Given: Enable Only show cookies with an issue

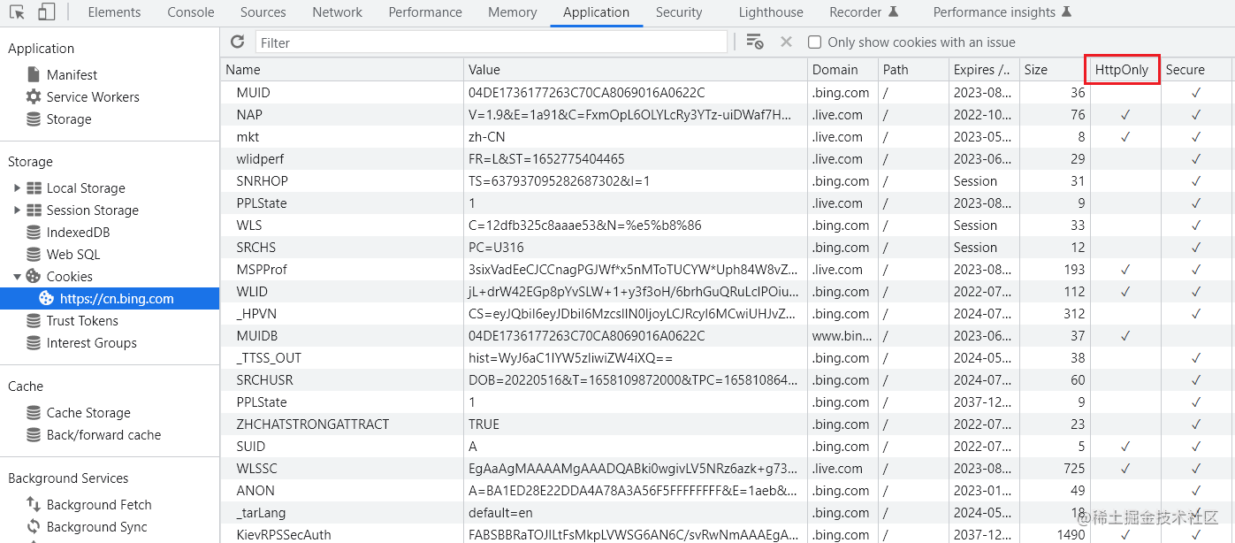Looking at the screenshot, I should 814,42.
